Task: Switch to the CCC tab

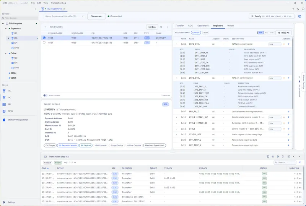Action: pos(190,26)
